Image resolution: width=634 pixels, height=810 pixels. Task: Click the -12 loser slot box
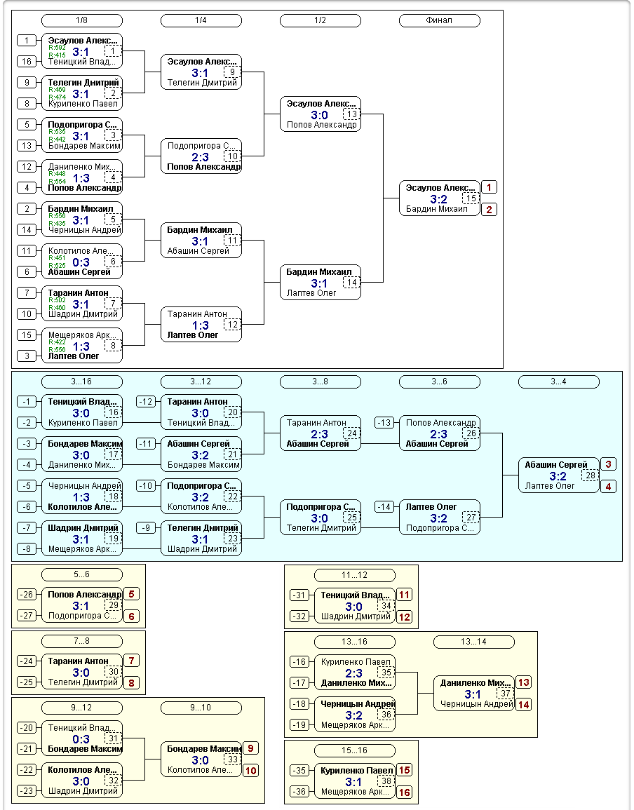click(147, 401)
